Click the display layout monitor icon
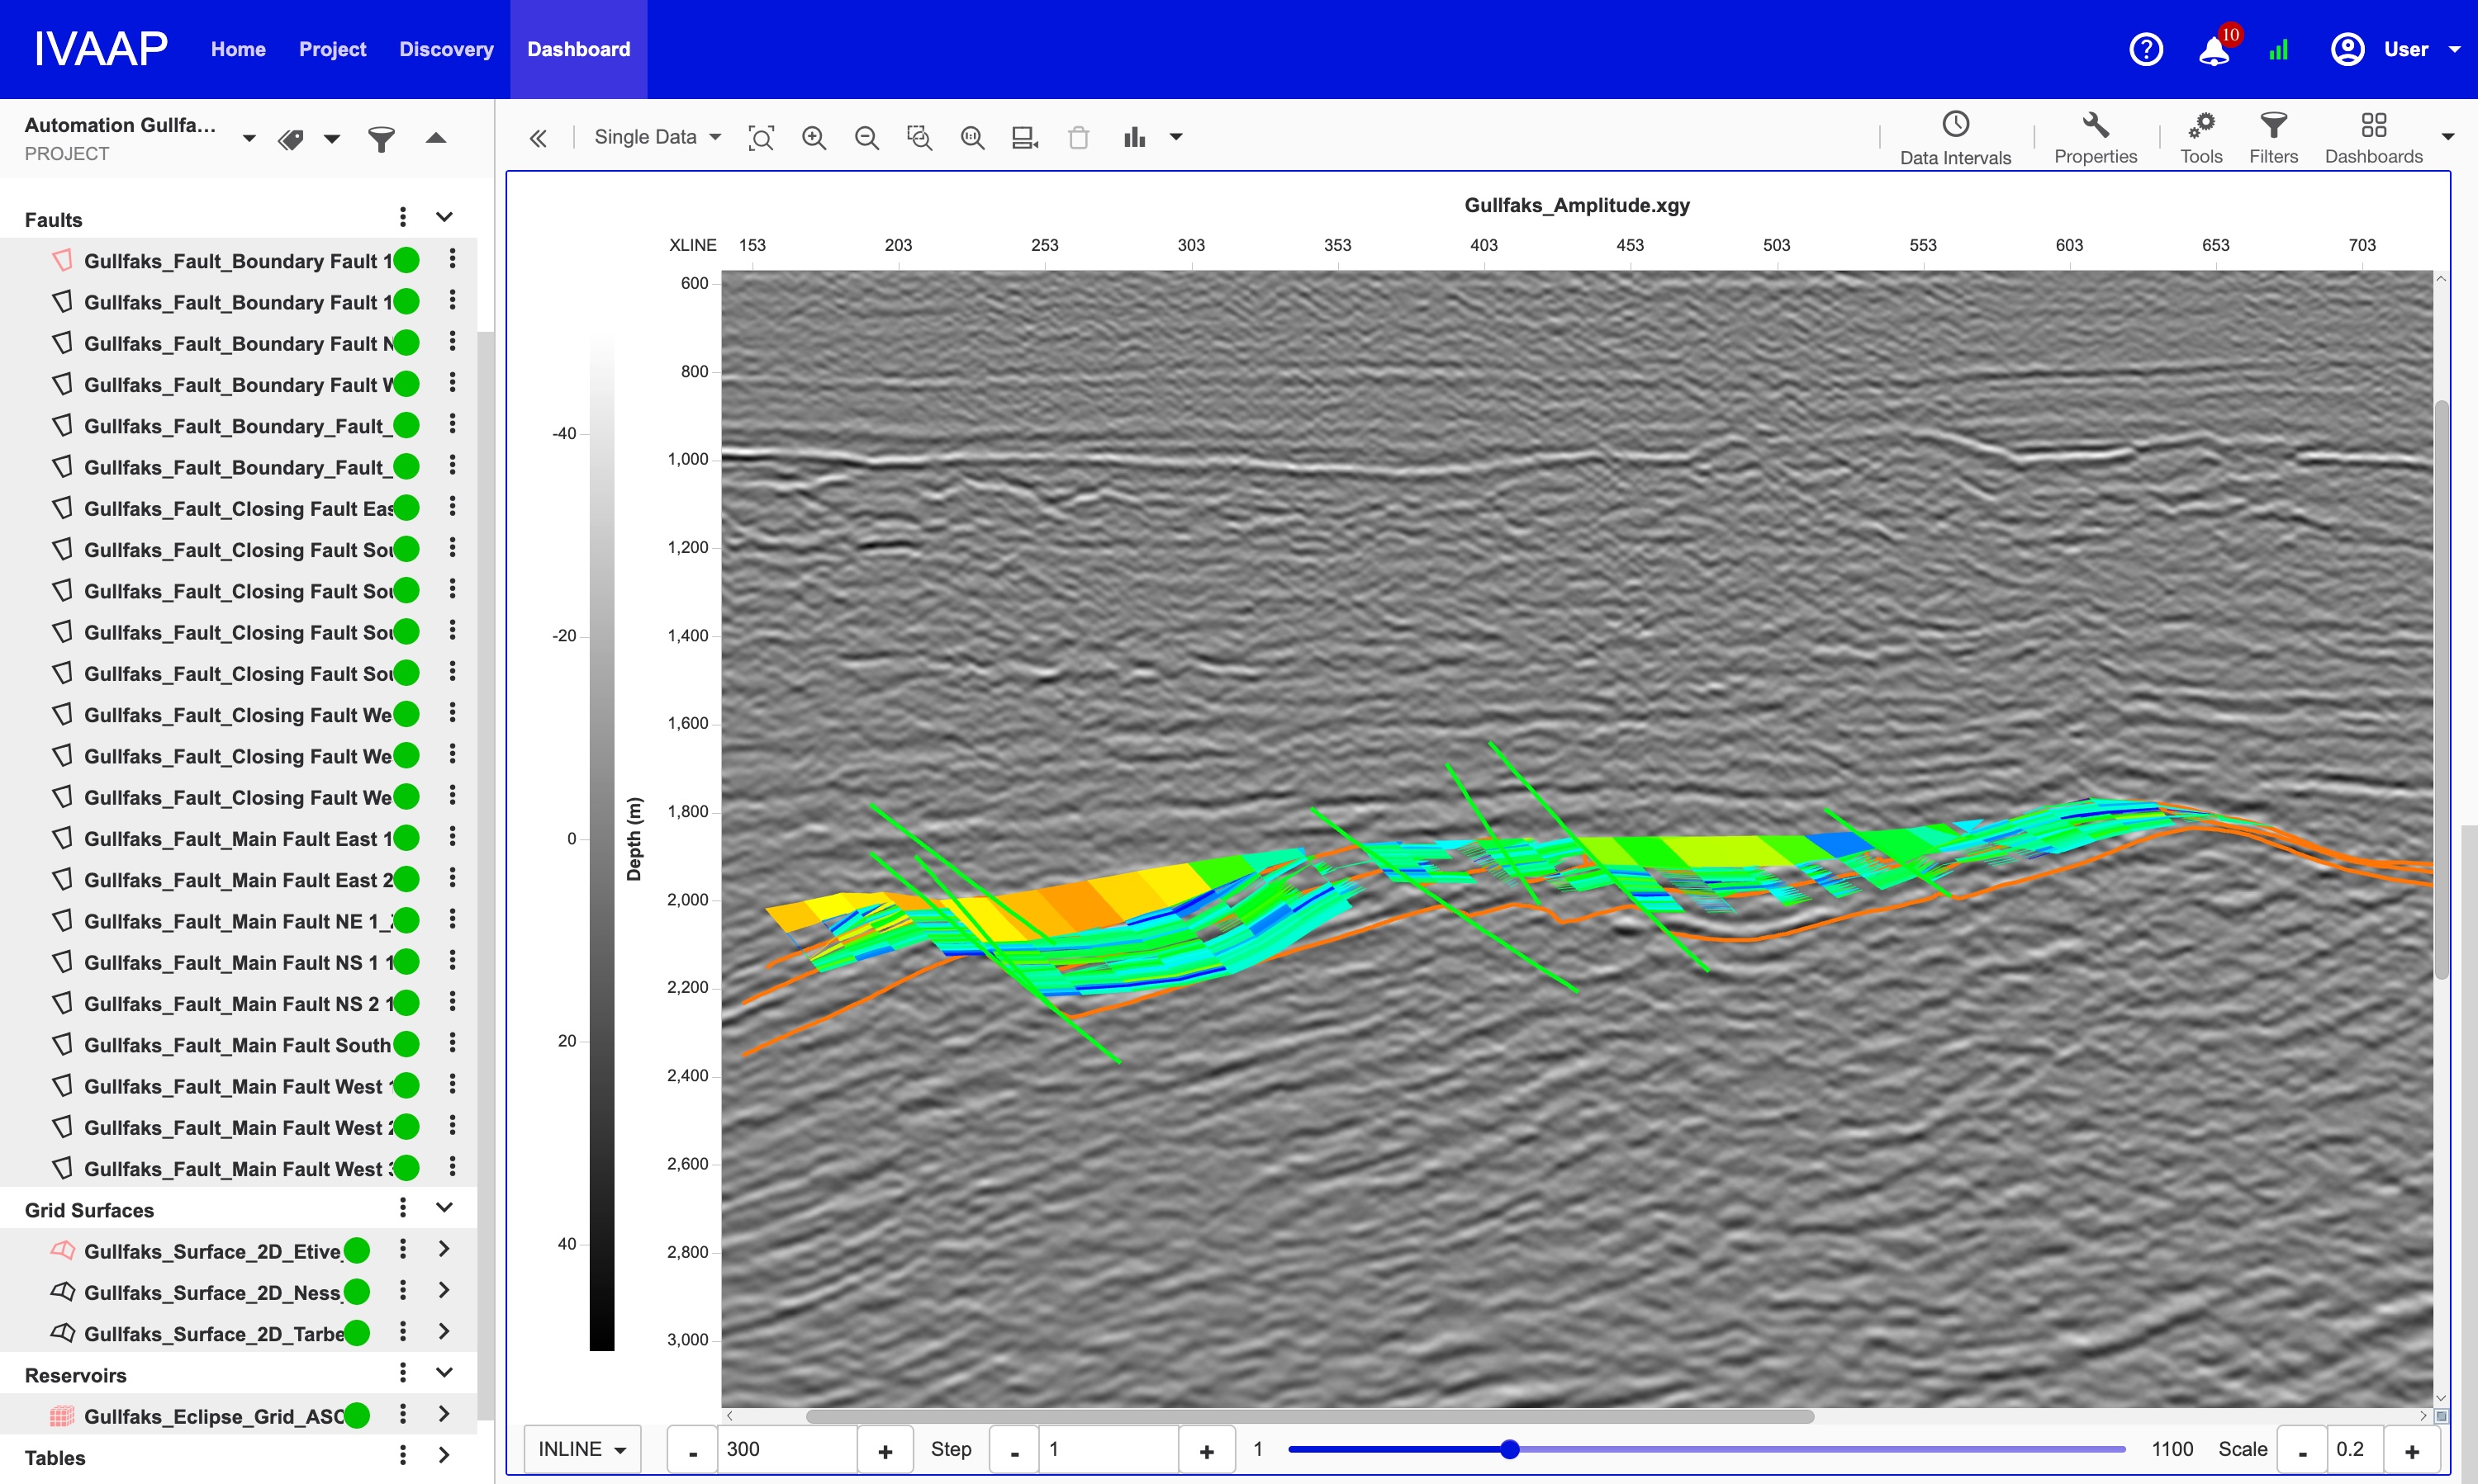 coord(1025,138)
